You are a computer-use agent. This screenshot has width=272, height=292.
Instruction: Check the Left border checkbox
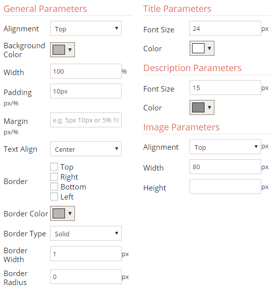click(54, 196)
